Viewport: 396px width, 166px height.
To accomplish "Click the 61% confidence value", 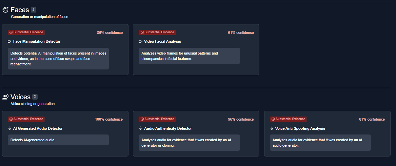I will [x=241, y=33].
